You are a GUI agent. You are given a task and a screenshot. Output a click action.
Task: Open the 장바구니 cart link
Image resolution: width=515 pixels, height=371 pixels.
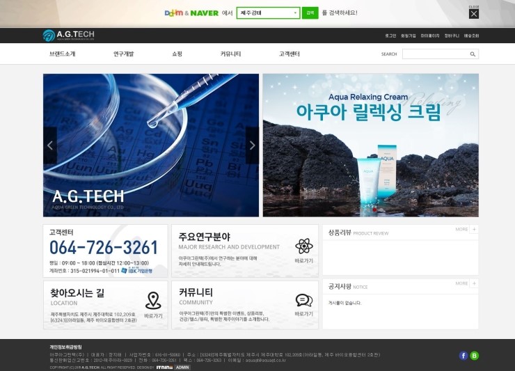coord(452,35)
